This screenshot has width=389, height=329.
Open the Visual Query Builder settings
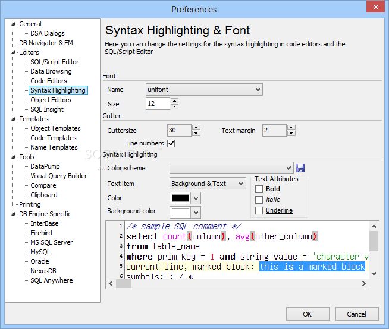[58, 176]
